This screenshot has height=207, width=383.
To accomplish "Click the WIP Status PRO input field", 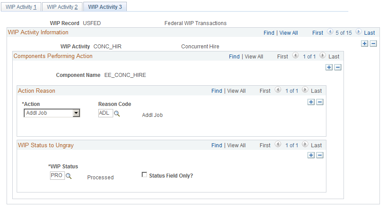I will 57,175.
